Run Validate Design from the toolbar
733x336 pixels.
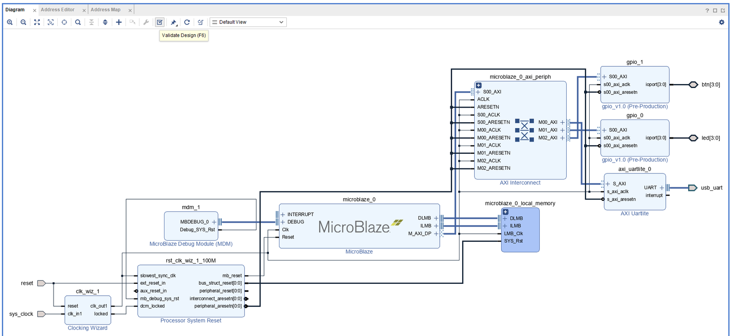coord(159,22)
